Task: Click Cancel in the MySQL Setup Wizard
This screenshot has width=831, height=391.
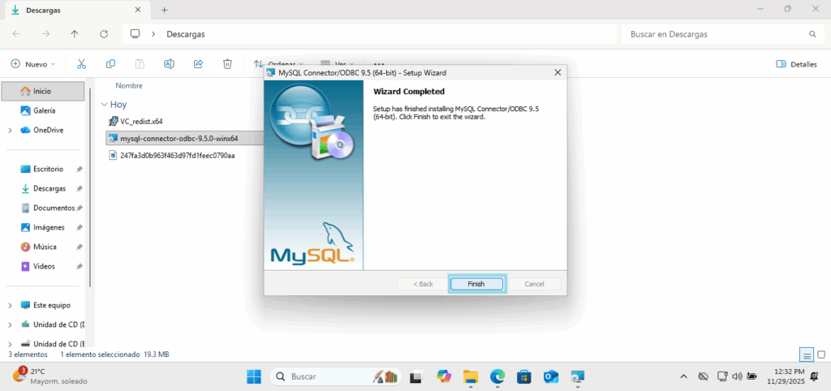Action: pyautogui.click(x=534, y=284)
